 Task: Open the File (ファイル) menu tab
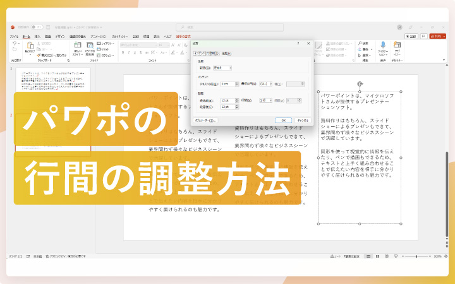coord(14,37)
